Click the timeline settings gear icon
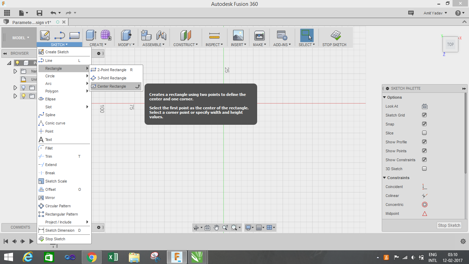Image resolution: width=469 pixels, height=264 pixels. 463,241
